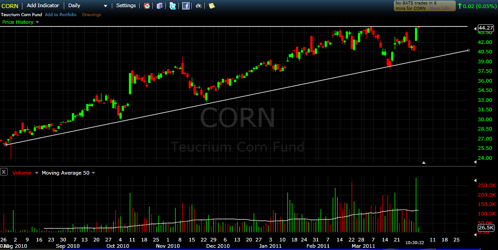
Task: Click the arrow beside the 44.27 price label
Action: click(x=475, y=29)
